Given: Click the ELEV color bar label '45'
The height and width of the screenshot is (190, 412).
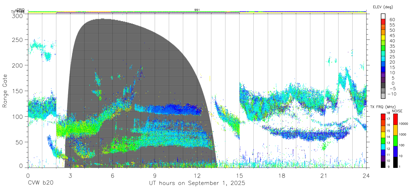Looking at the screenshot, I should coord(392,36).
